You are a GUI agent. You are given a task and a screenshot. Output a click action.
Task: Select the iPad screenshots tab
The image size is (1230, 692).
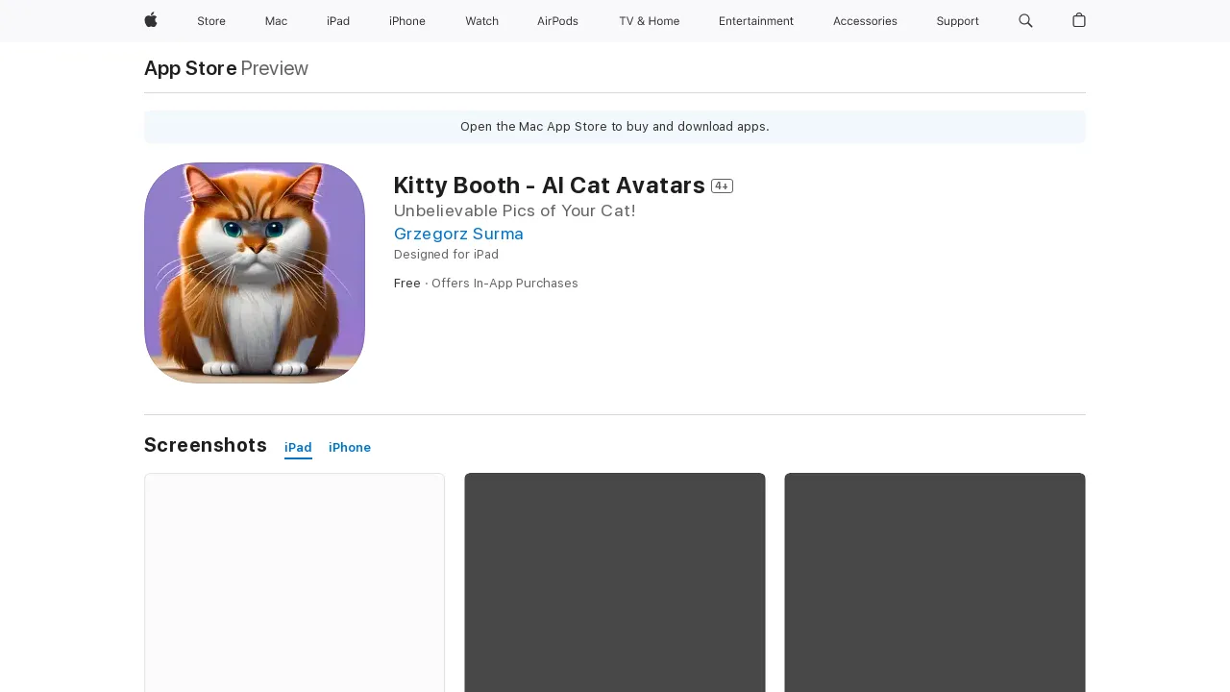[298, 447]
